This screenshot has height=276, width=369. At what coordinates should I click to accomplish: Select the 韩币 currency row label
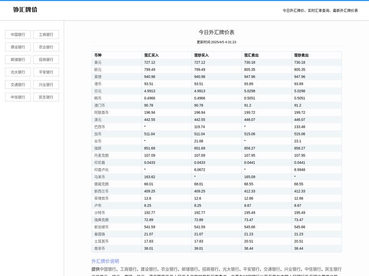click(x=98, y=98)
